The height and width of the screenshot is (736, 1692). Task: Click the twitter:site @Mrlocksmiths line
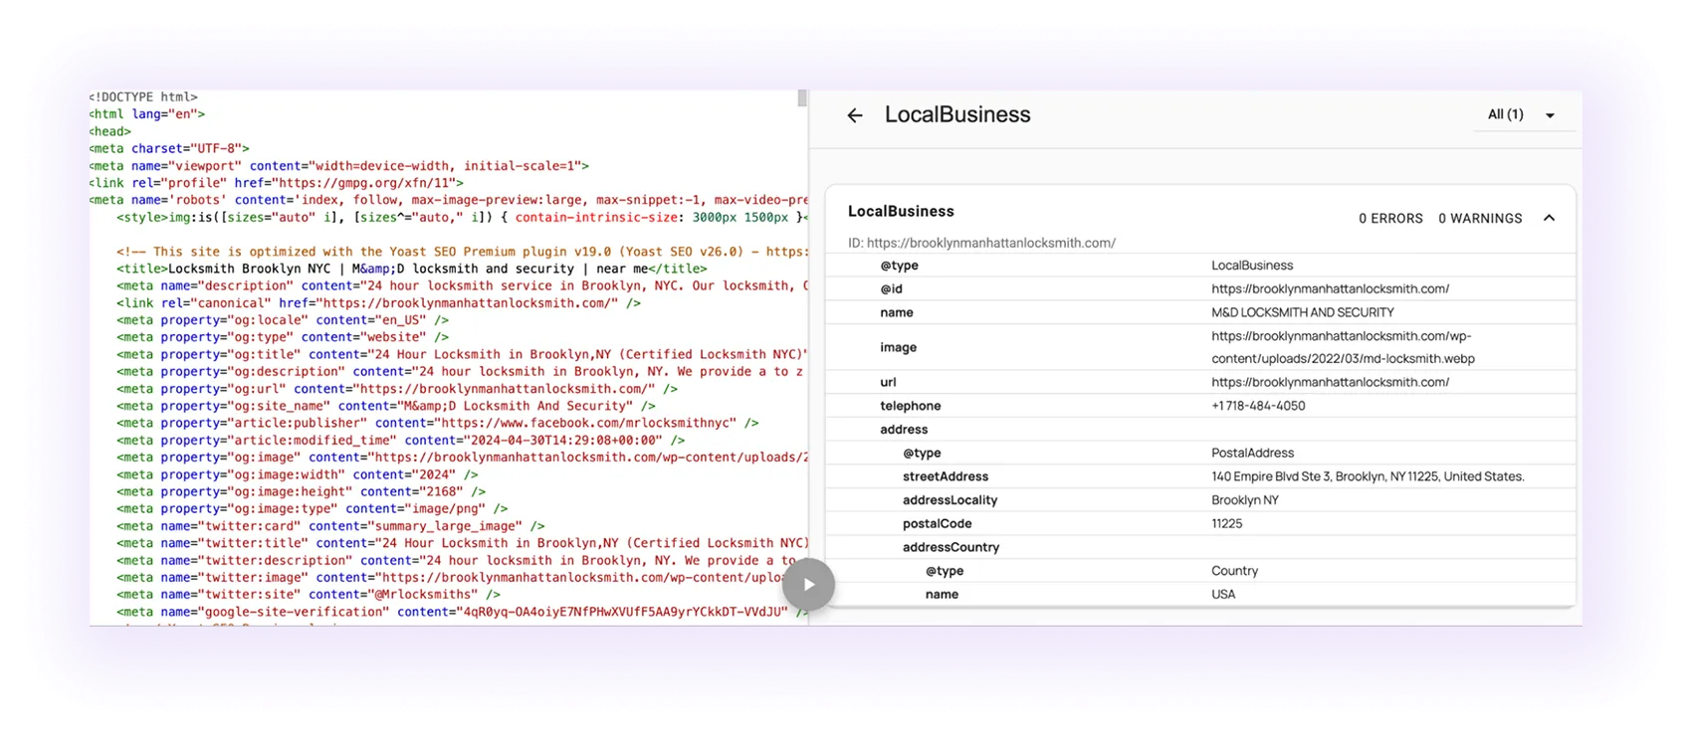[x=309, y=595]
